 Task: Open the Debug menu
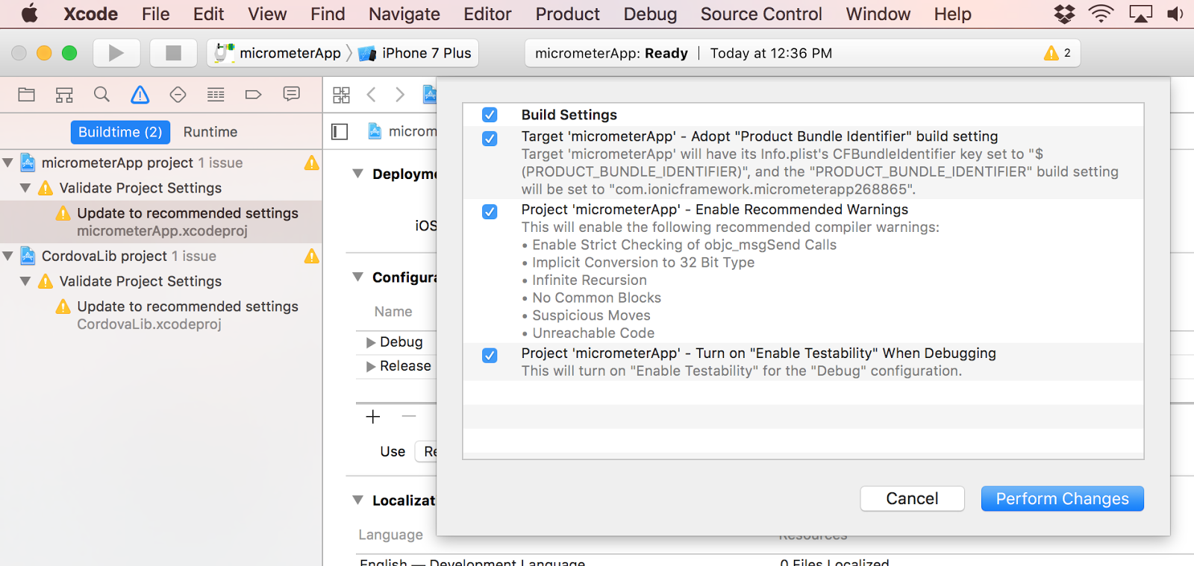(x=650, y=14)
